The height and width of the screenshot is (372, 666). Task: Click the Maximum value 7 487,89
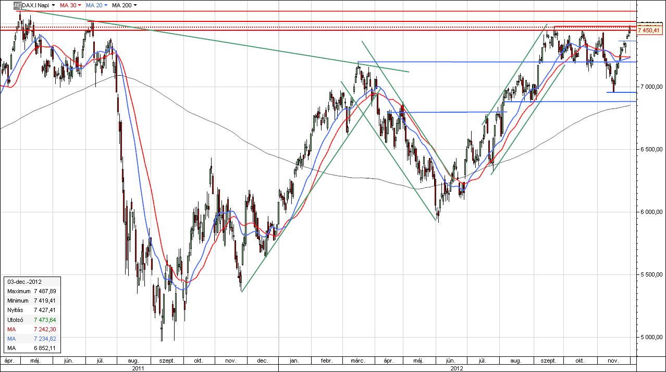(44, 291)
